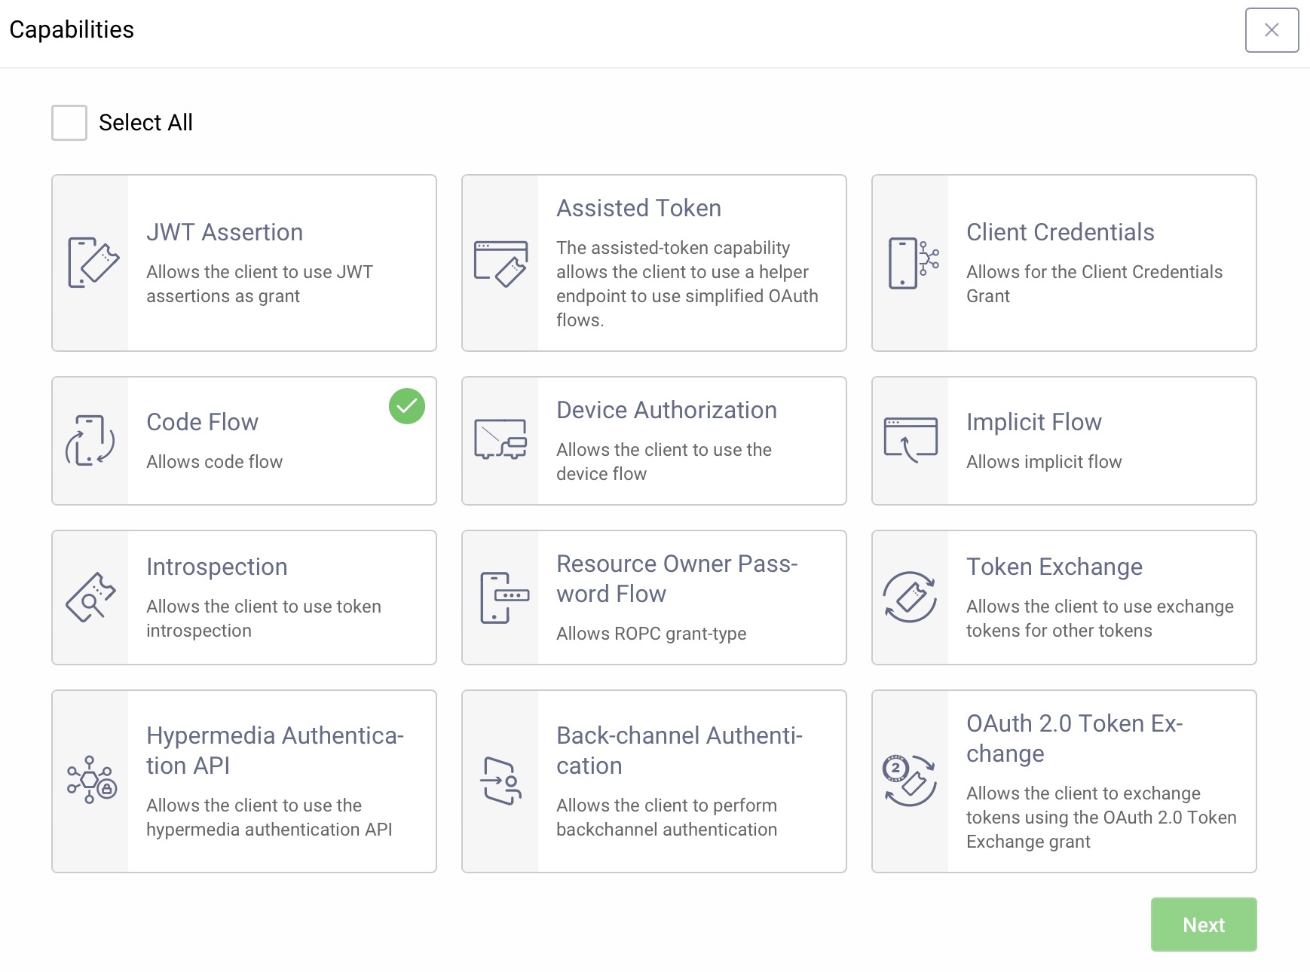Click the Back-channel Authentication icon
1310x972 pixels.
(x=500, y=781)
